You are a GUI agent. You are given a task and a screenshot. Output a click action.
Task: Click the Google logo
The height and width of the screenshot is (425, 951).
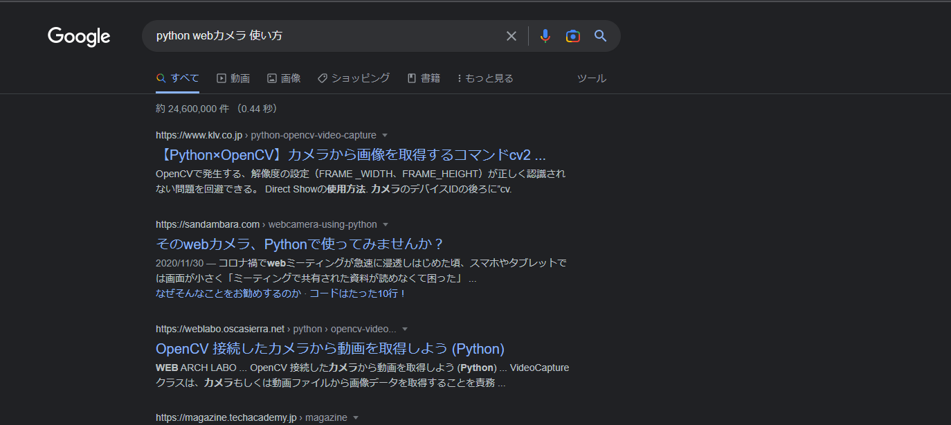tap(79, 37)
